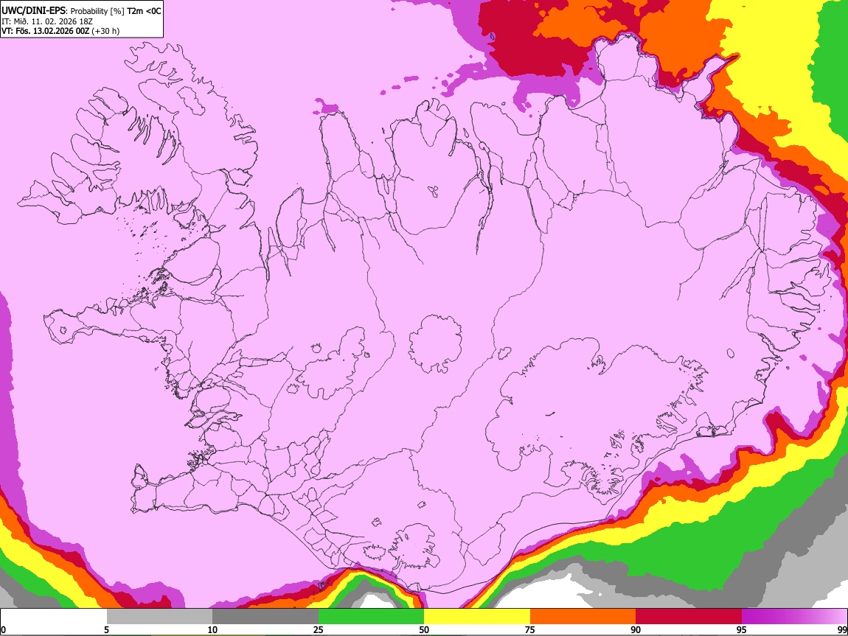The height and width of the screenshot is (636, 848).
Task: Click the orange 75-90 legend band
Action: tap(583, 616)
